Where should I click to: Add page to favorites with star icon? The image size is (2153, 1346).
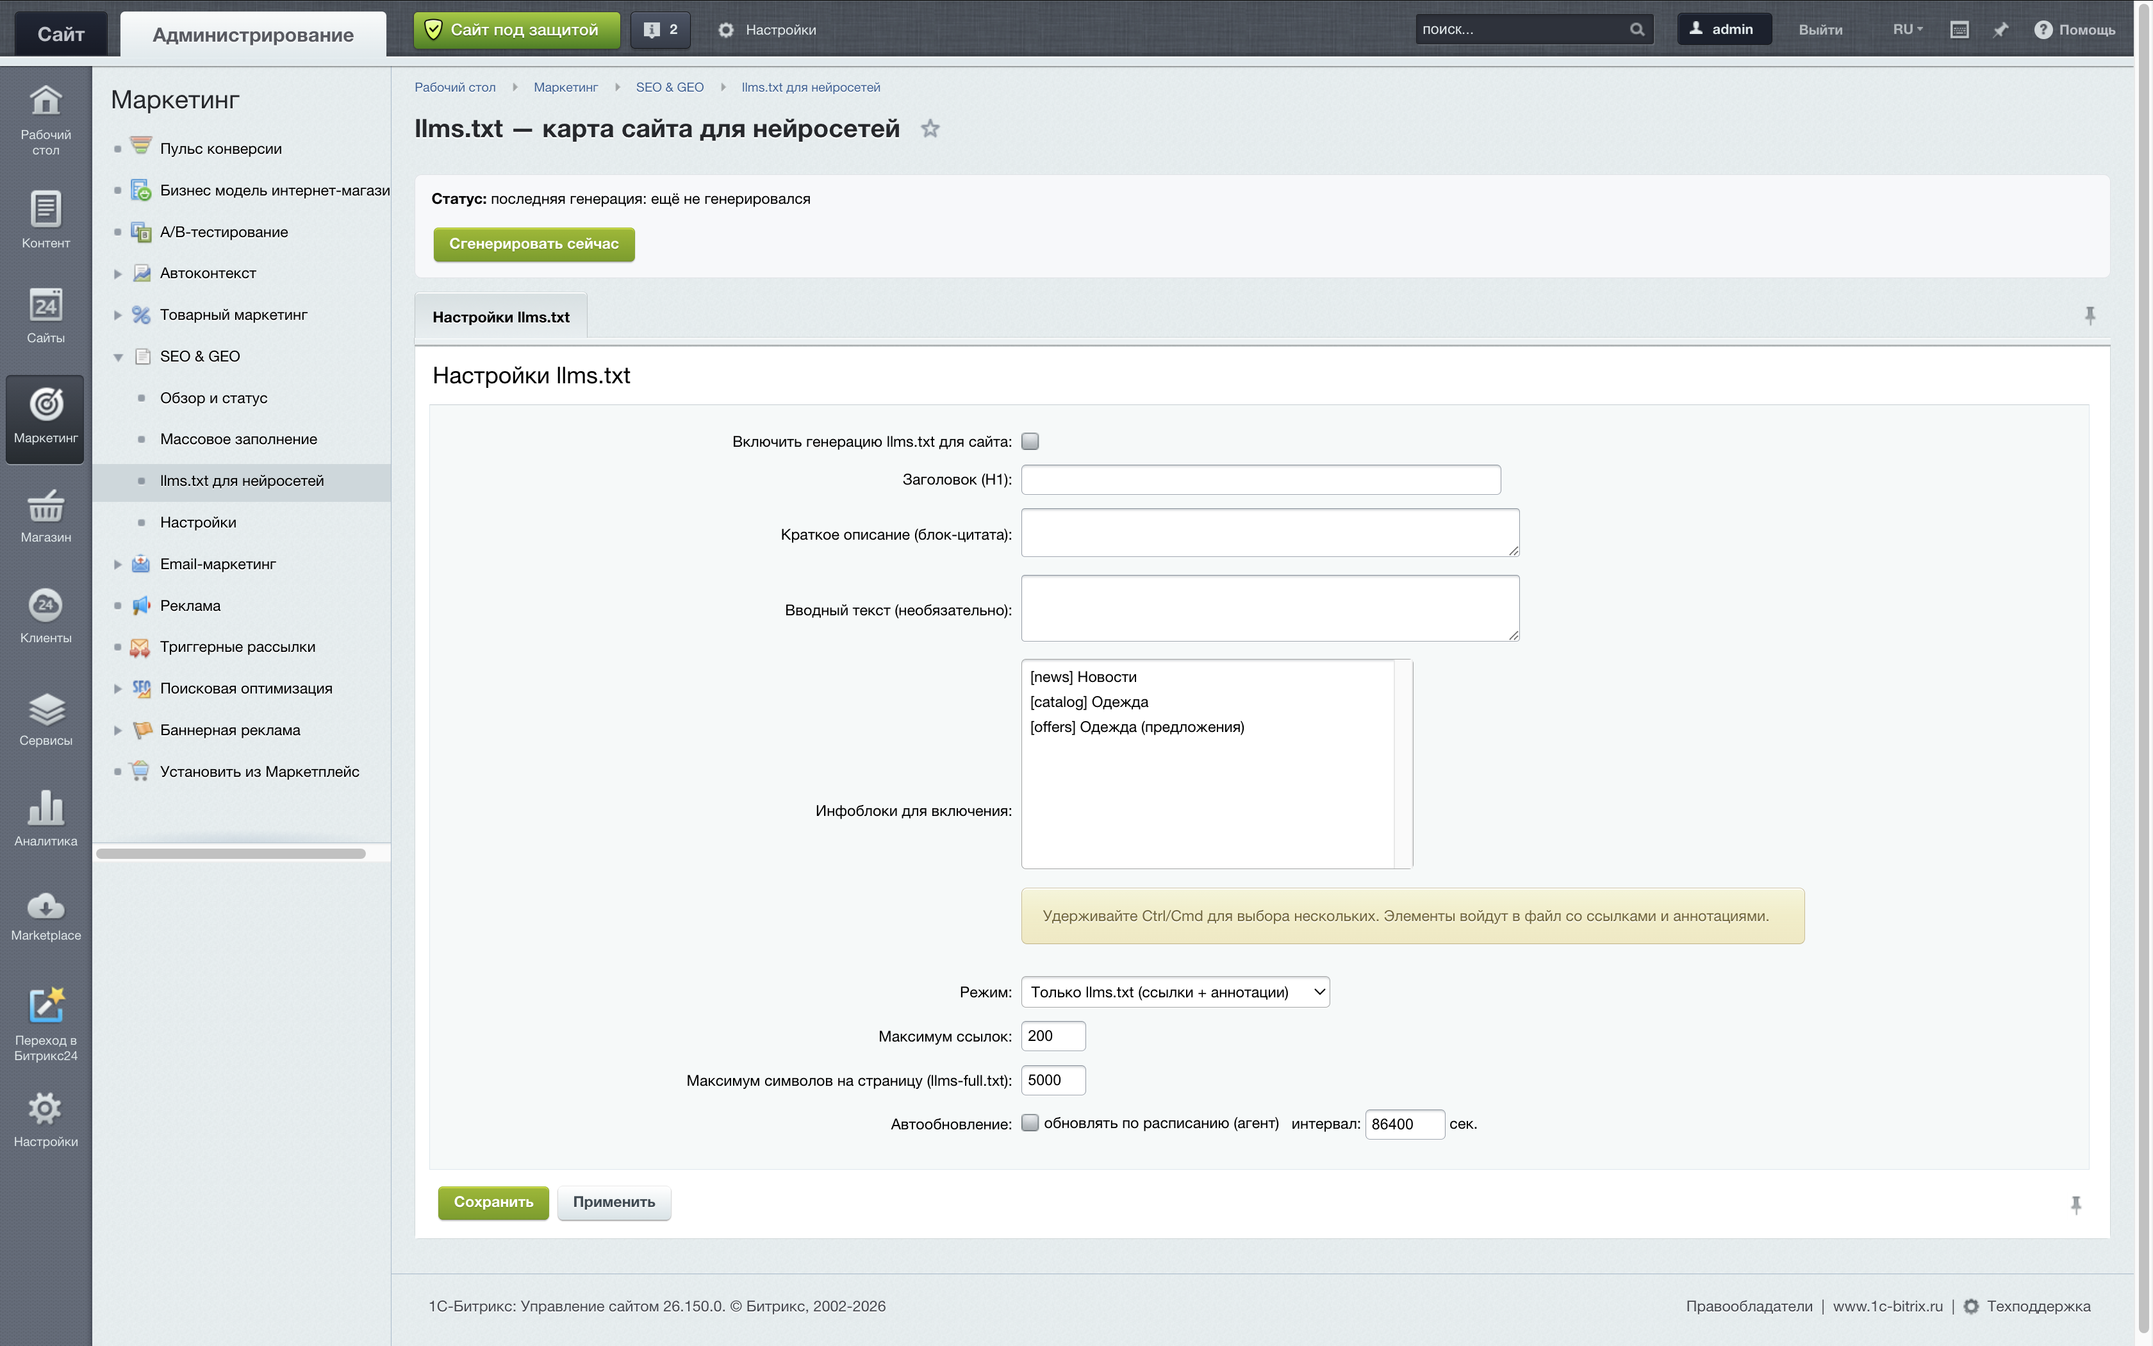[930, 129]
